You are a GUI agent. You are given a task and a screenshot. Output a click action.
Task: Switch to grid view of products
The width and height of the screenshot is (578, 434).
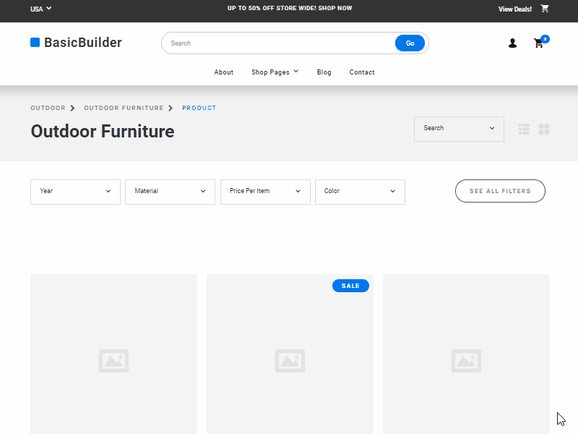pos(543,129)
